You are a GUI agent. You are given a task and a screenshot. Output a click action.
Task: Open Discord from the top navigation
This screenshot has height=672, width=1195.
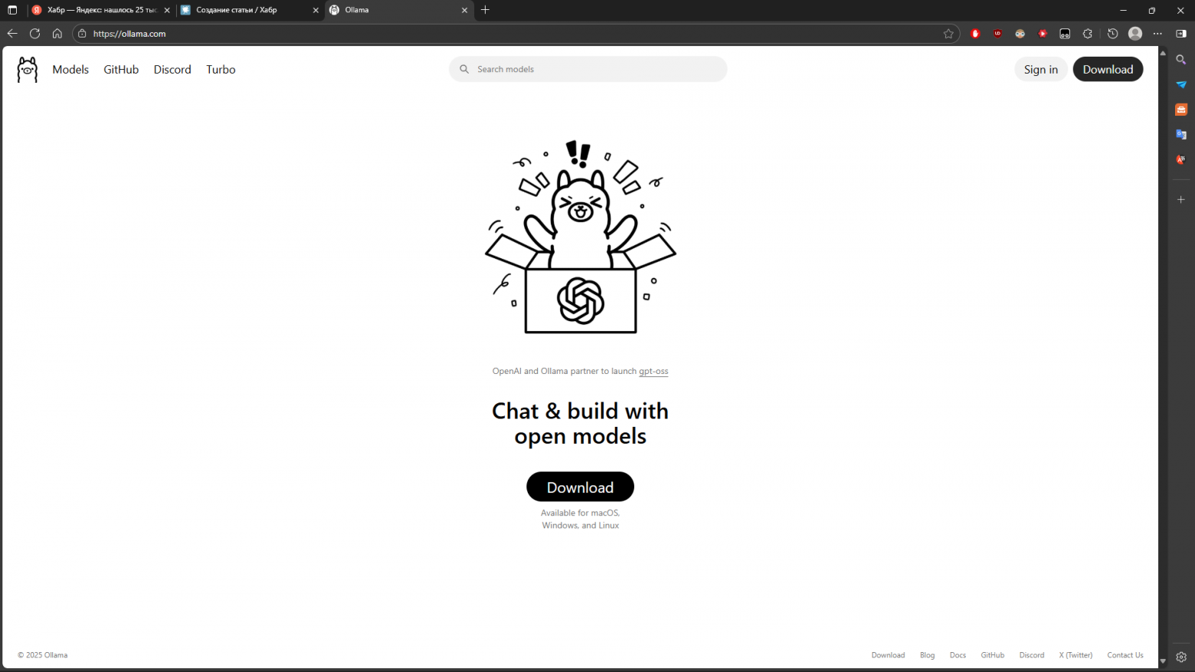(172, 70)
